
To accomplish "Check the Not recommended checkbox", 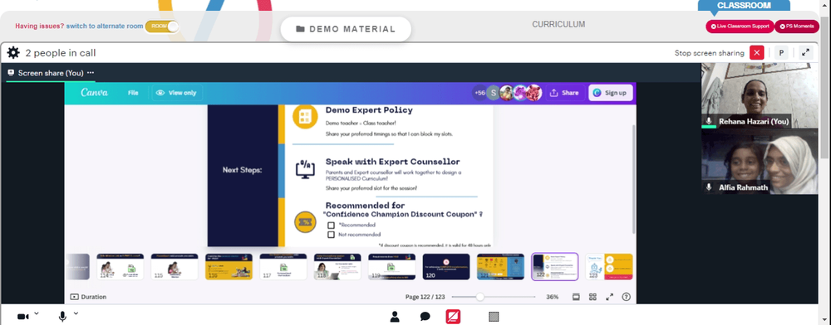I will [x=332, y=234].
